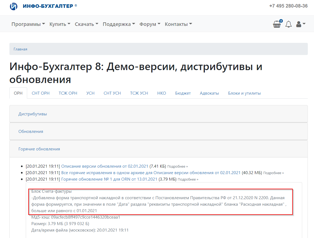Click the page heading Инфо-Бухгалтер 8
Viewport: 314px width, 238px height.
coord(136,73)
